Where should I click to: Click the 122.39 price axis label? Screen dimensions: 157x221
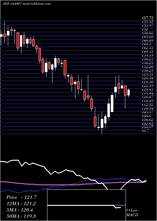(148, 86)
